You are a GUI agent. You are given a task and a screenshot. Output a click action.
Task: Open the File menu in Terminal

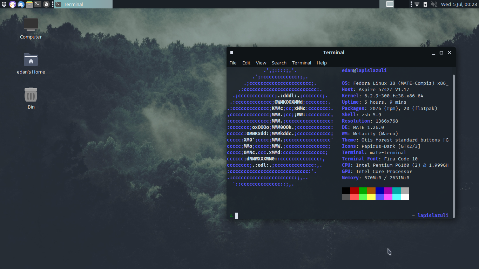[233, 63]
